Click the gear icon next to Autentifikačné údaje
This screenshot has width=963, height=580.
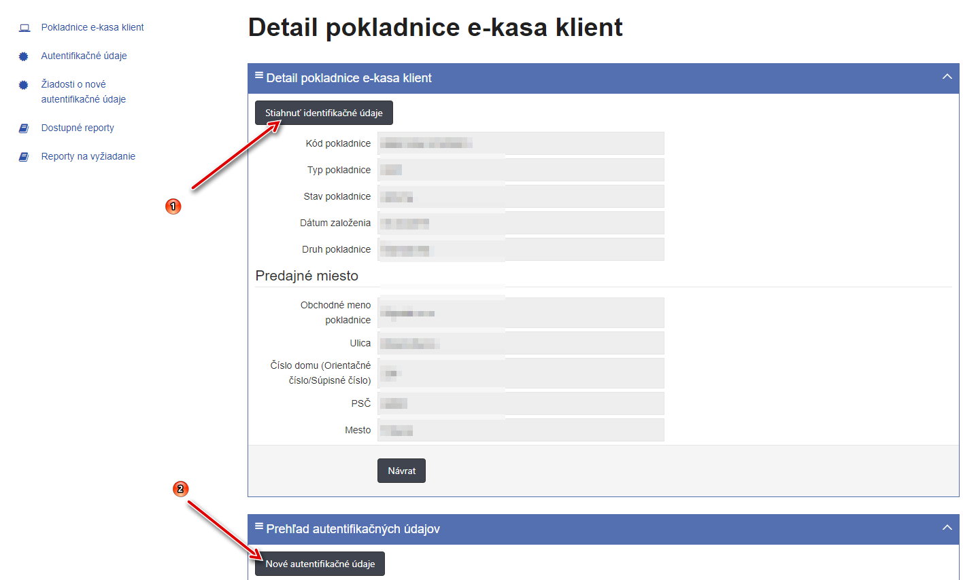coord(24,56)
